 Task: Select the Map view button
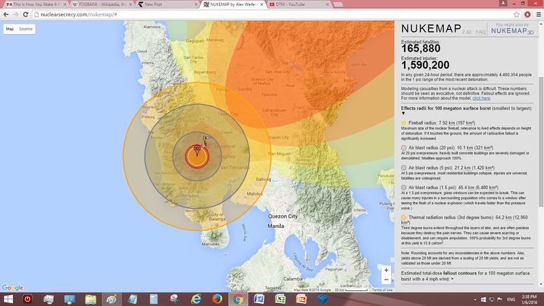click(x=10, y=29)
